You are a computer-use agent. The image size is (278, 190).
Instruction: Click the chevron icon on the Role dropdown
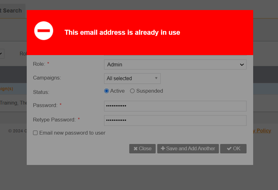point(242,64)
